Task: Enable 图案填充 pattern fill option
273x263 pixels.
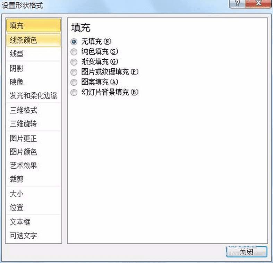Action: [74, 82]
